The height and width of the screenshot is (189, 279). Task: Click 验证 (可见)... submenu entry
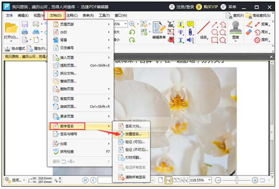point(131,142)
